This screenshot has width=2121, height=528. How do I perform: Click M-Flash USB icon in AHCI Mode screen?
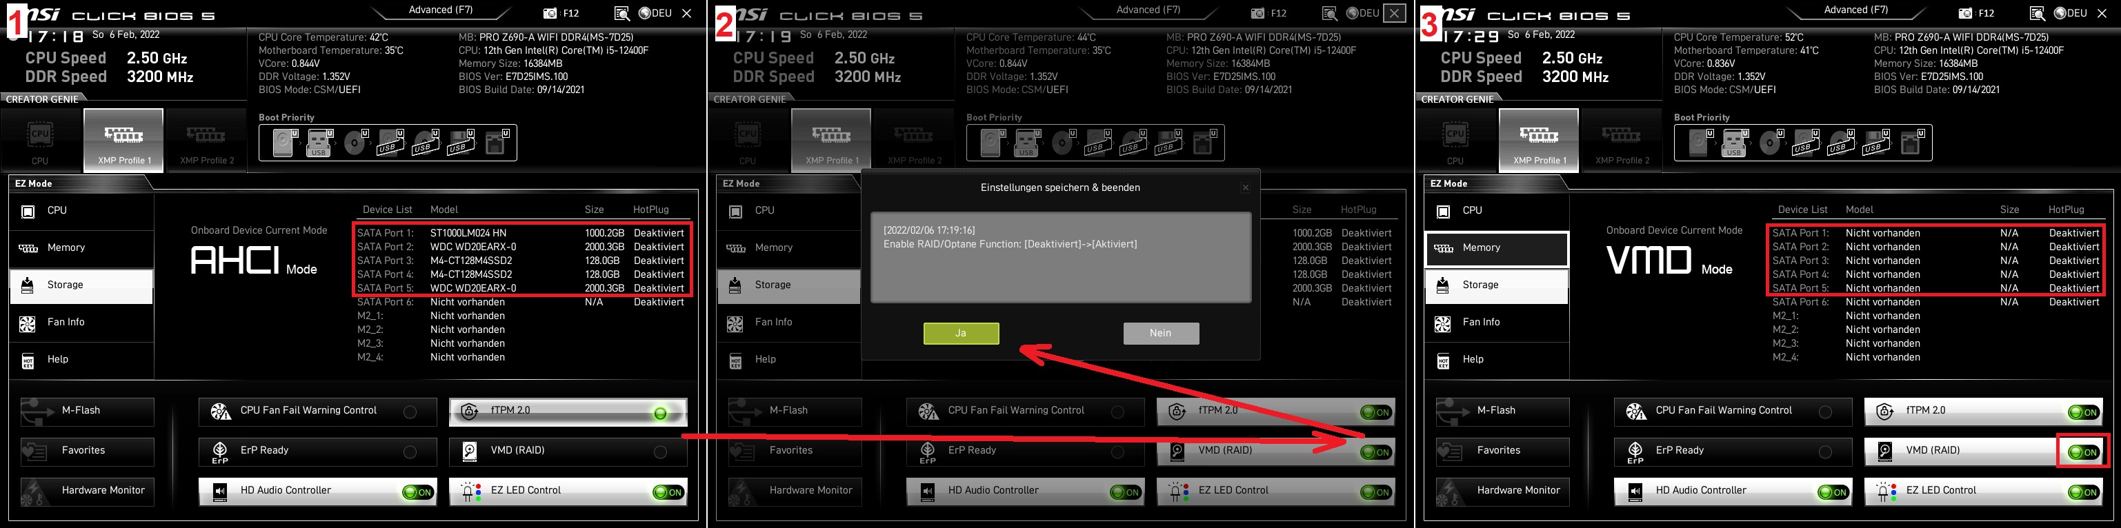tap(37, 412)
